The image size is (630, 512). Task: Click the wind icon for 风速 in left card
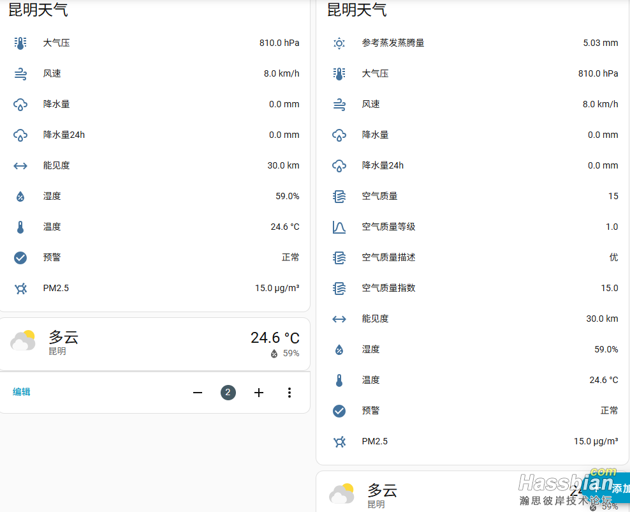click(20, 74)
